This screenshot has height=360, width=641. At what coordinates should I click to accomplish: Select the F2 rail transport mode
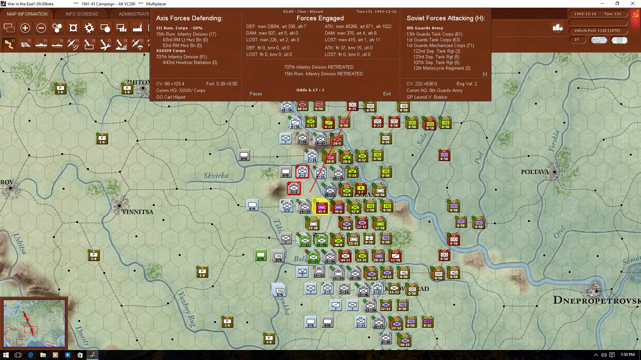[26, 44]
